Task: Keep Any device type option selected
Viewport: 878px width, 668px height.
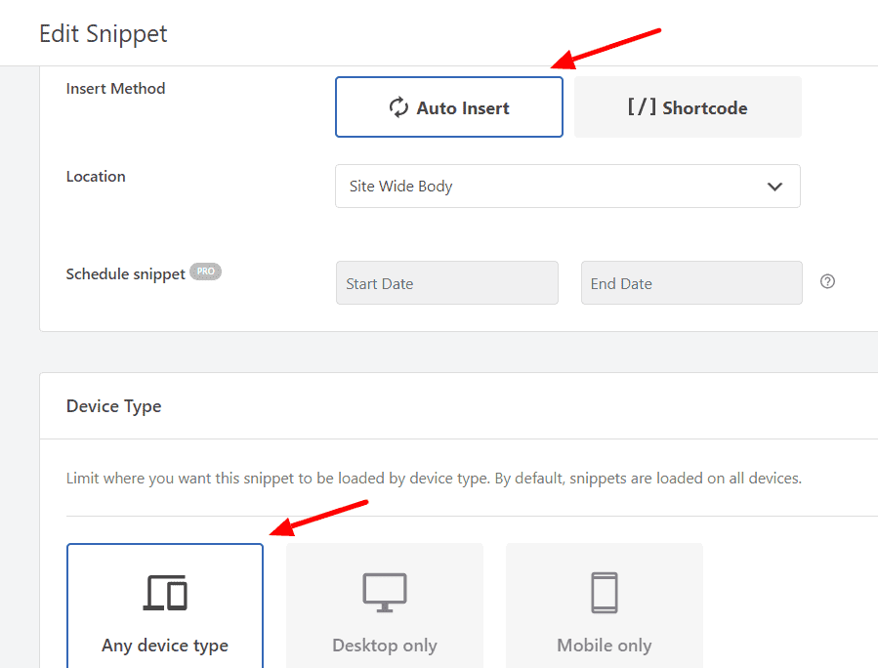Action: pyautogui.click(x=164, y=605)
